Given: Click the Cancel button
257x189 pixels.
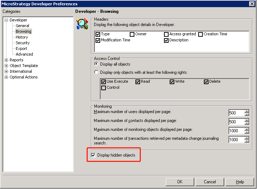Looking at the screenshot, I should click(210, 182).
